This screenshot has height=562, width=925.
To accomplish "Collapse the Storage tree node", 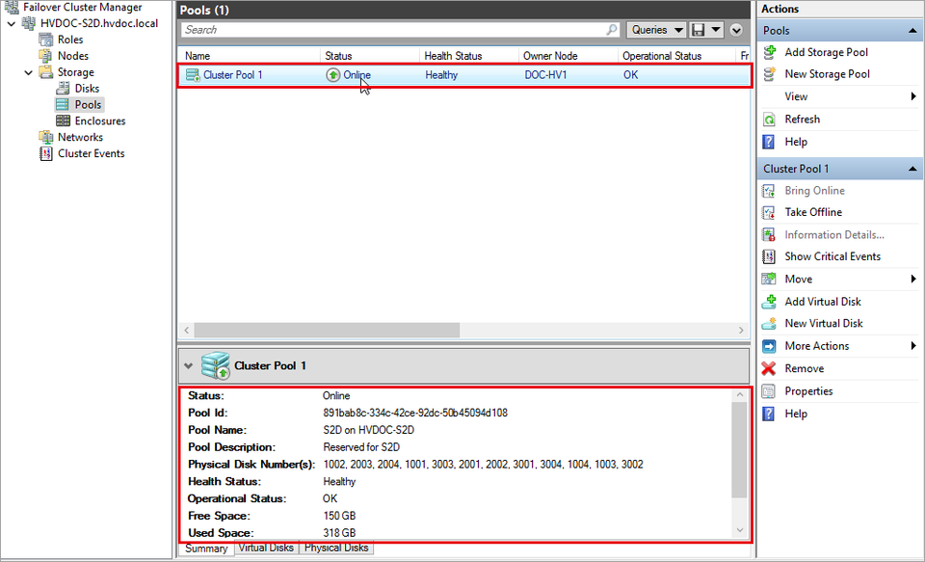I will 28,72.
